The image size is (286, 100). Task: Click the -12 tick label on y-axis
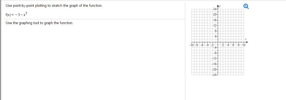pos(214,59)
